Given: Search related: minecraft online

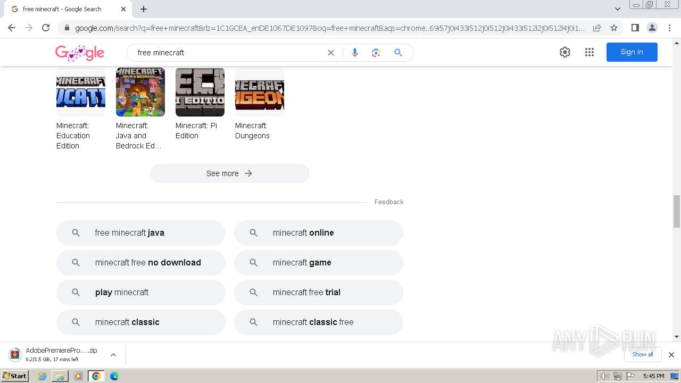Looking at the screenshot, I should pos(319,233).
